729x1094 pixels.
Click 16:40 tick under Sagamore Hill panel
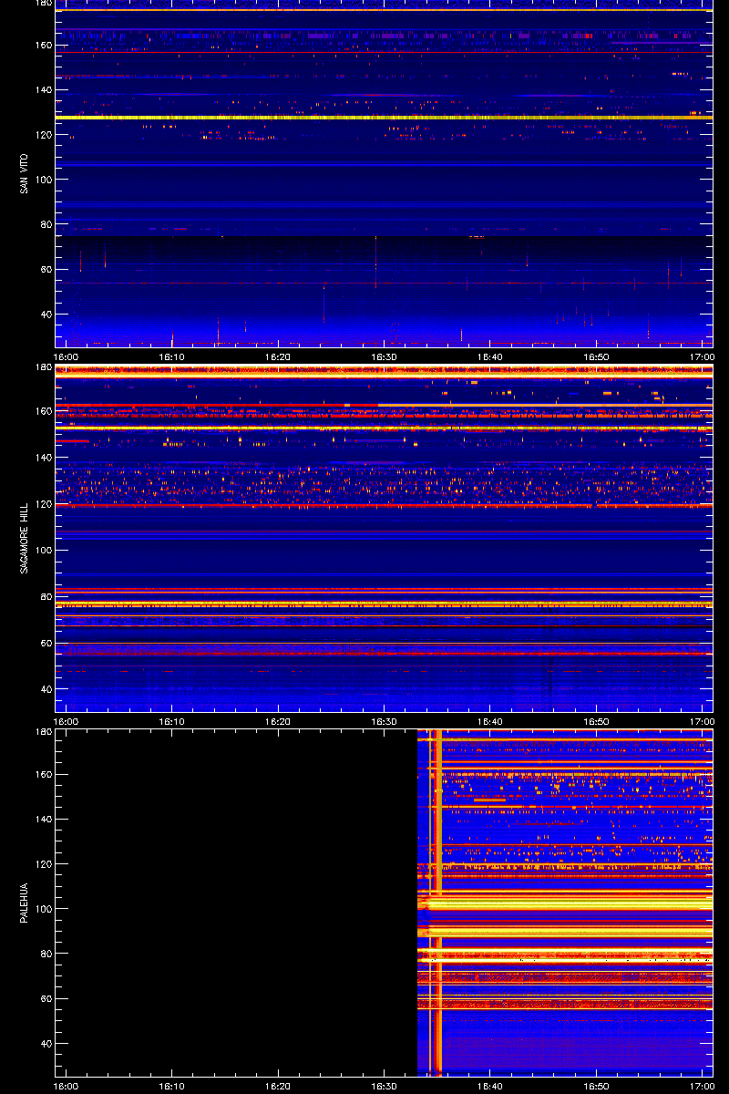coord(489,721)
